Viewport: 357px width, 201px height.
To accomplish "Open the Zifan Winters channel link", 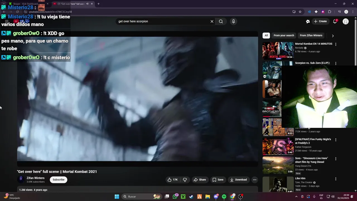I will coord(35,178).
